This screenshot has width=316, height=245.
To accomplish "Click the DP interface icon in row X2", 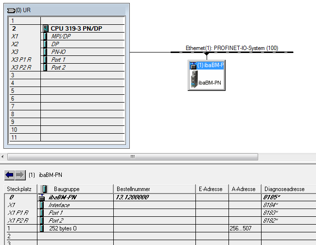I will (45, 44).
